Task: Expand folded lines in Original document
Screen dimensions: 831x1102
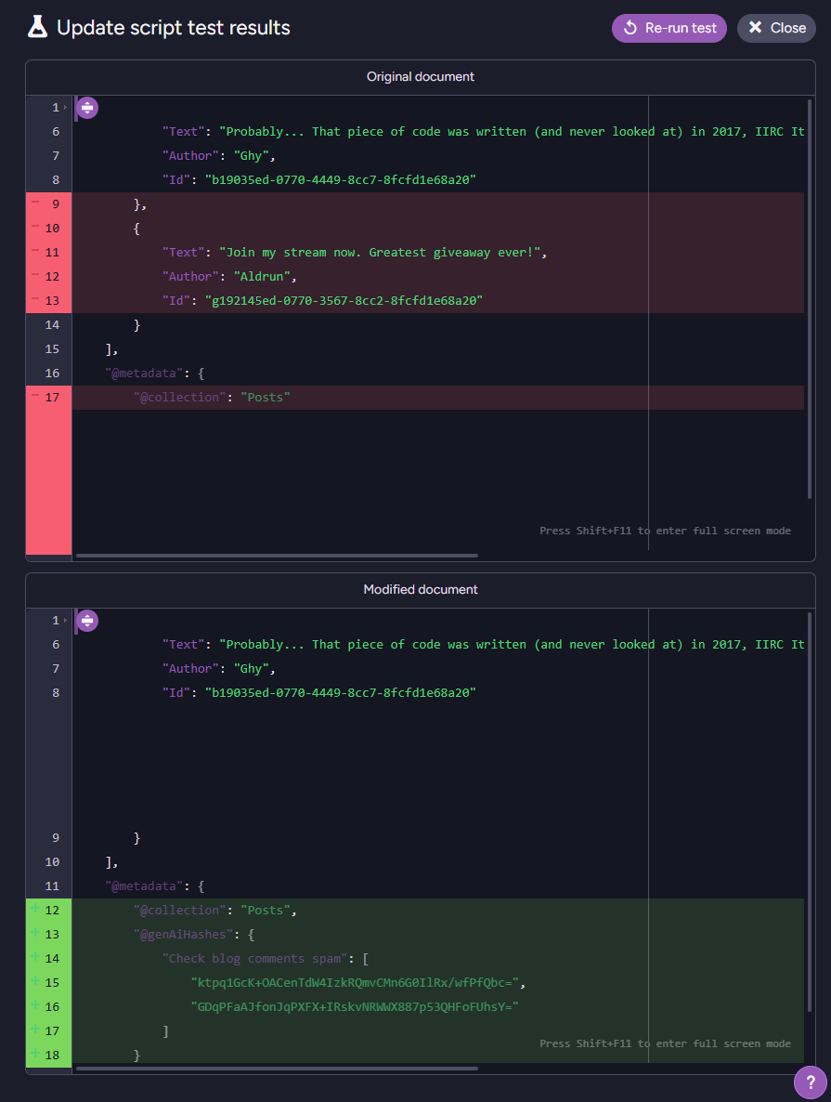Action: 87,108
